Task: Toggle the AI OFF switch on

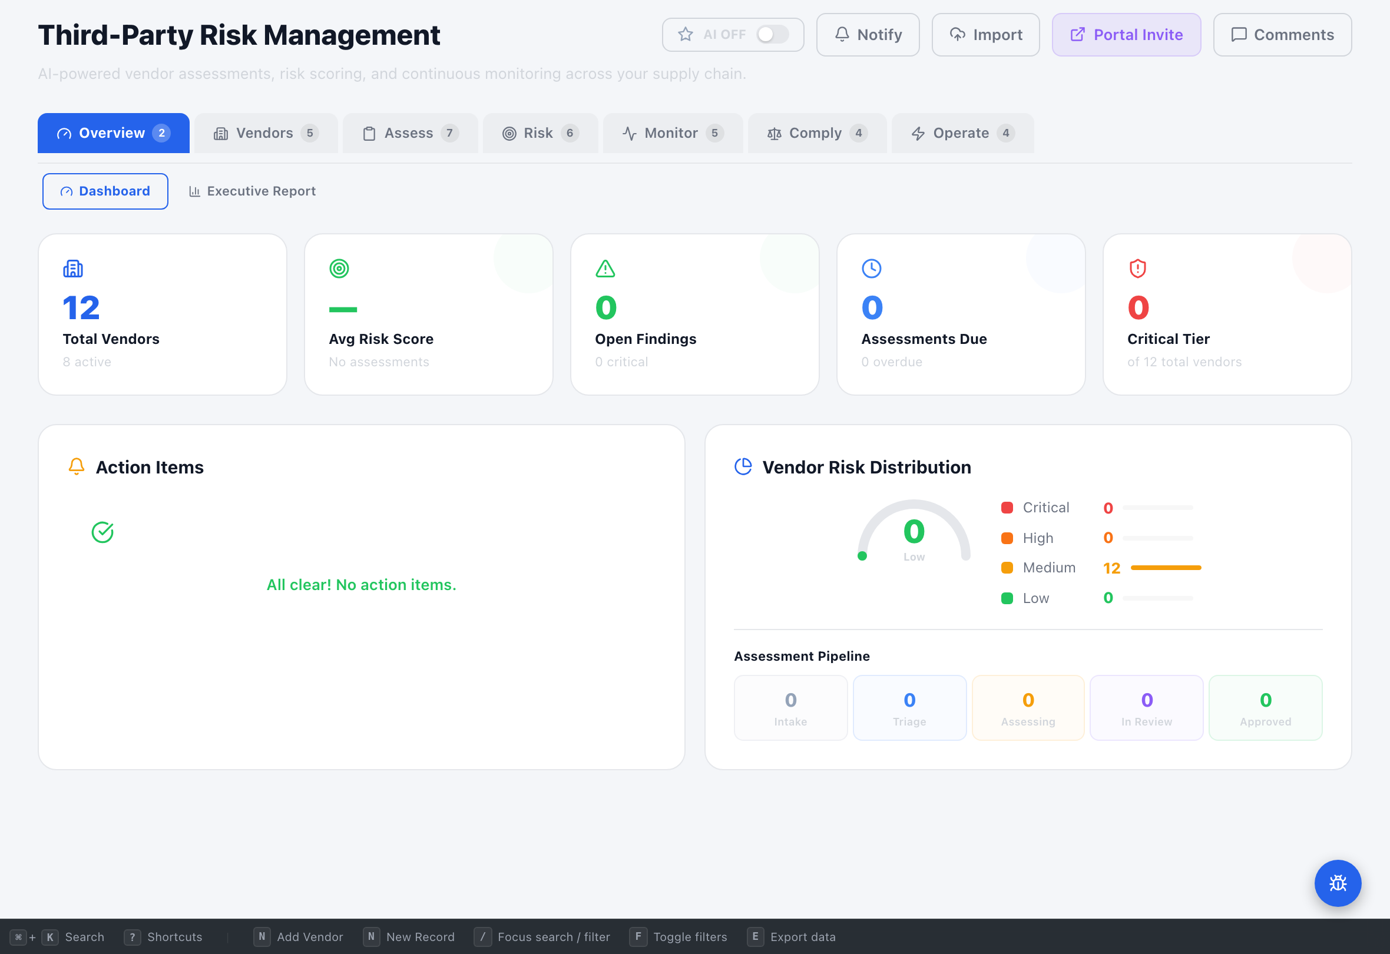Action: [x=772, y=34]
